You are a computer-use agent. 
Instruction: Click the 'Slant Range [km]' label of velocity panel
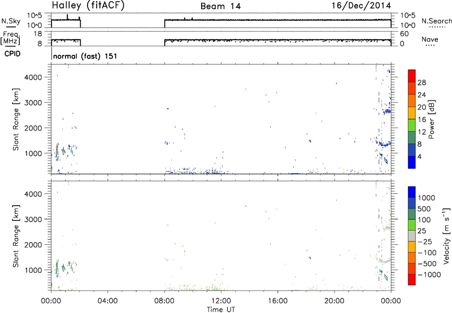click(16, 236)
